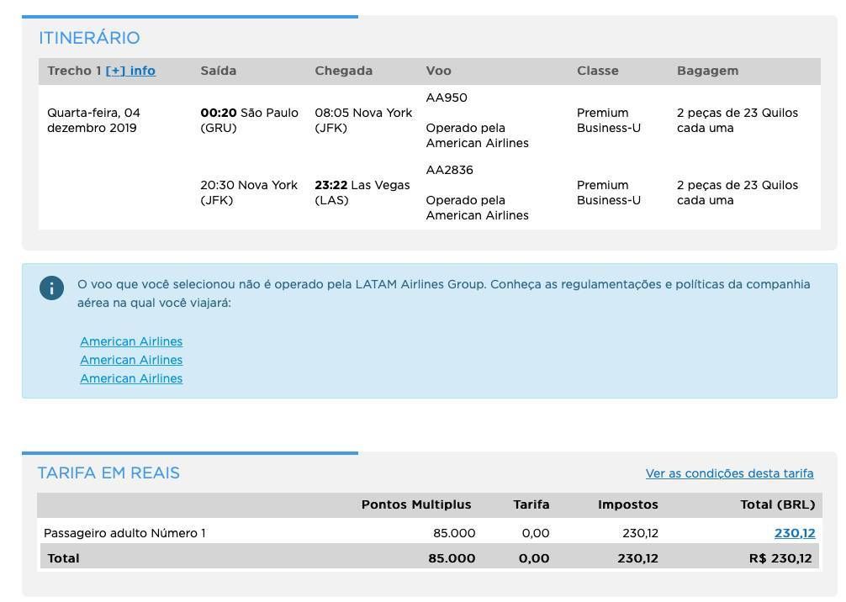Open the first American Airlines link
The height and width of the screenshot is (602, 846).
pos(131,341)
